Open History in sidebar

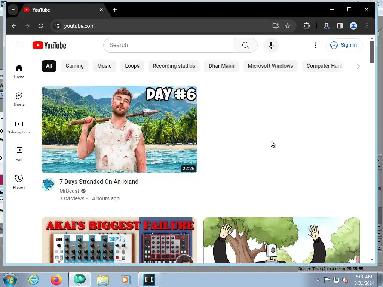coord(19,182)
